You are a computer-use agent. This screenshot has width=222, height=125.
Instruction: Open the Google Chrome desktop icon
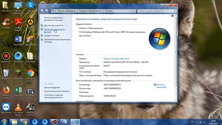click(30, 76)
